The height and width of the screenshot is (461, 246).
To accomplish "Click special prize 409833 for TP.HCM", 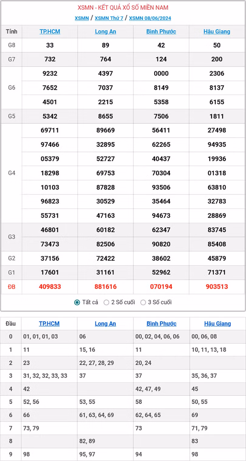I will (x=50, y=287).
